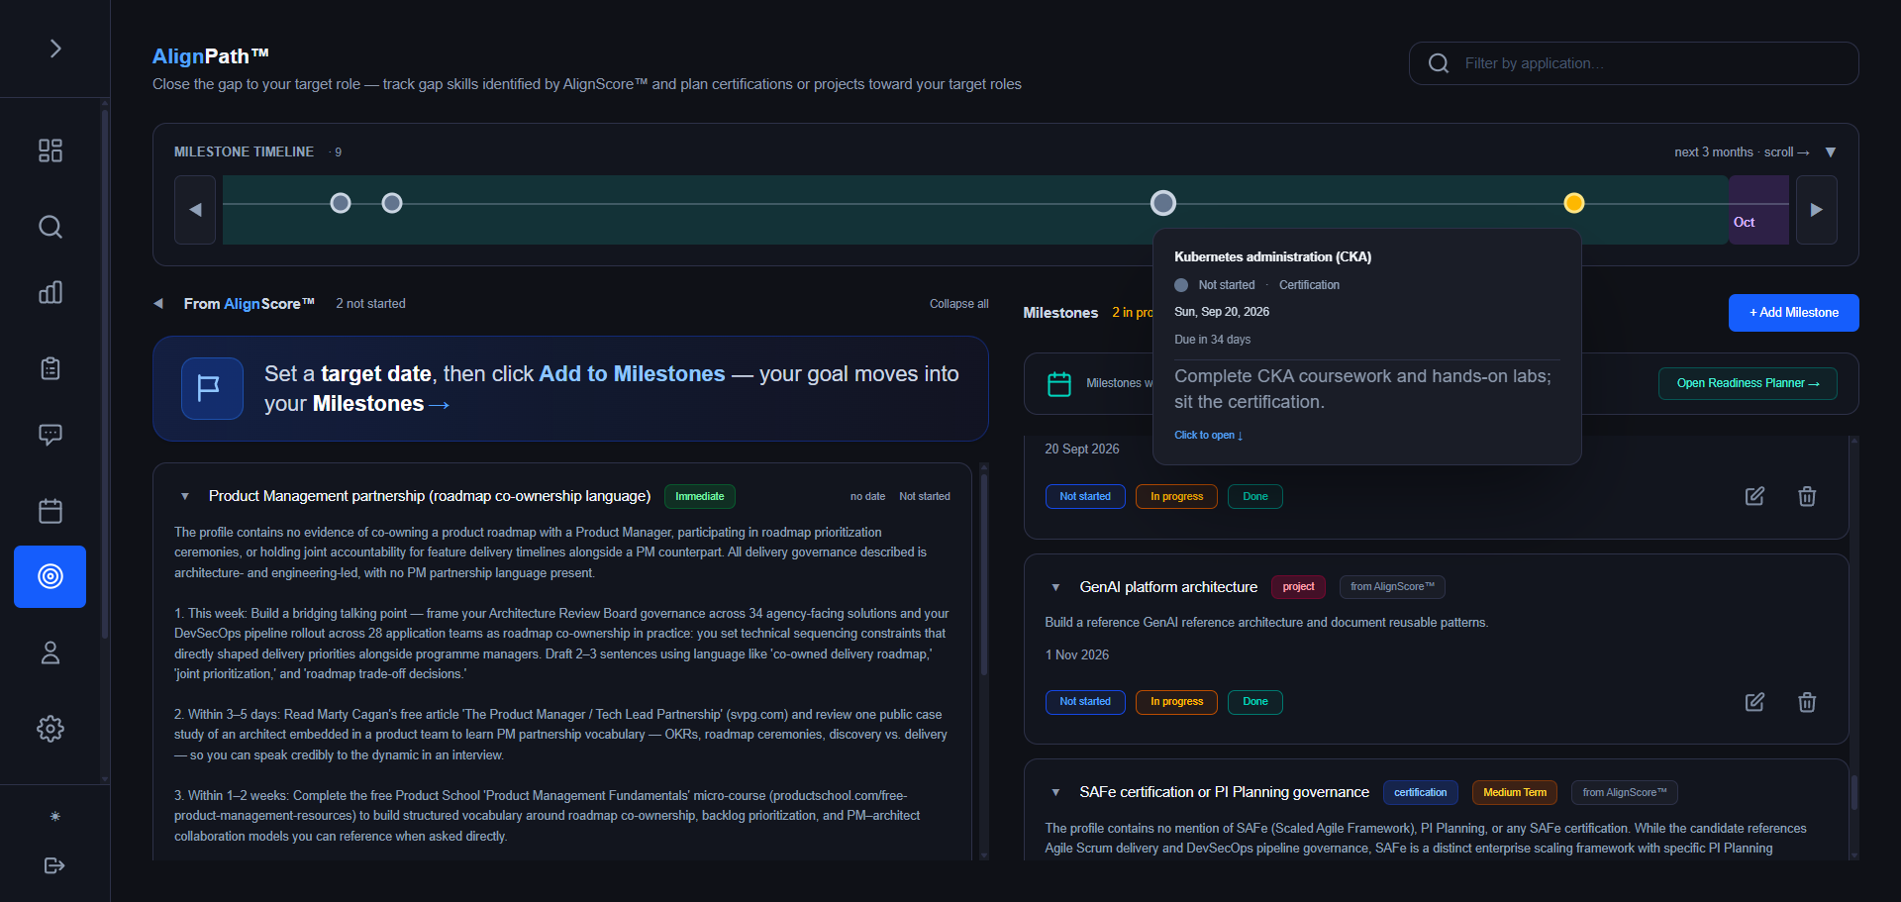
Task: Click the calendar icon in the Milestones banner
Action: (1059, 383)
